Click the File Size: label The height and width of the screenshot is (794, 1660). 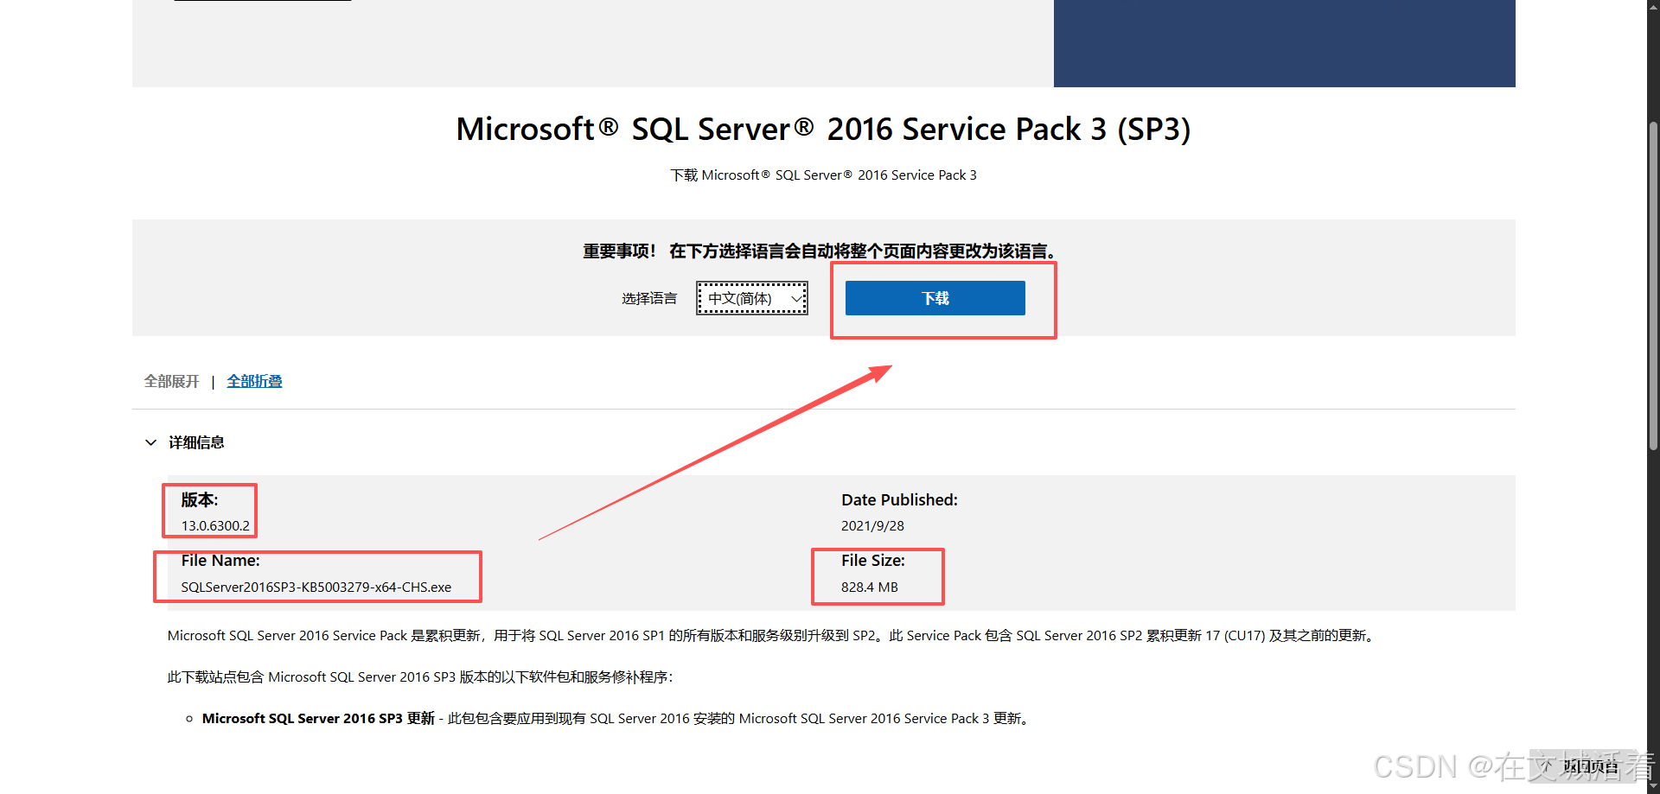(873, 560)
